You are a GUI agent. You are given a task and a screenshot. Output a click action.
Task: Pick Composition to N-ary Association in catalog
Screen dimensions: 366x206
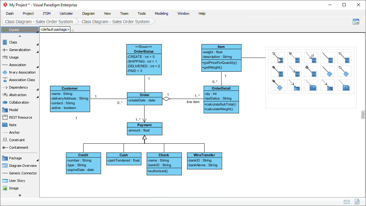[278, 85]
